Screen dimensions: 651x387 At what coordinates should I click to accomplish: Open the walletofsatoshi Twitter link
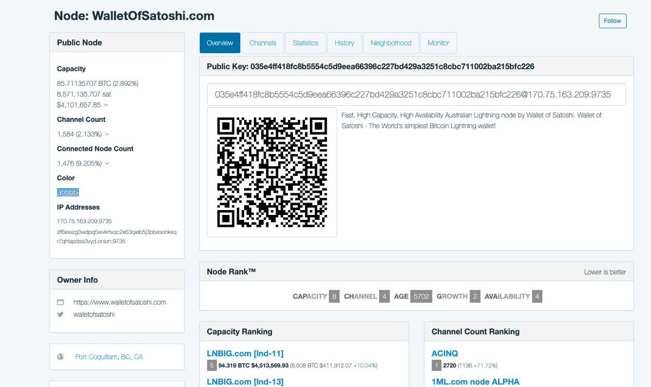(94, 314)
